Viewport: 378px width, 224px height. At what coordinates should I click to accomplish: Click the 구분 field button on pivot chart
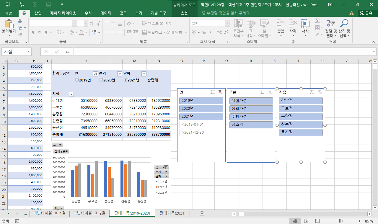pyautogui.click(x=57, y=145)
